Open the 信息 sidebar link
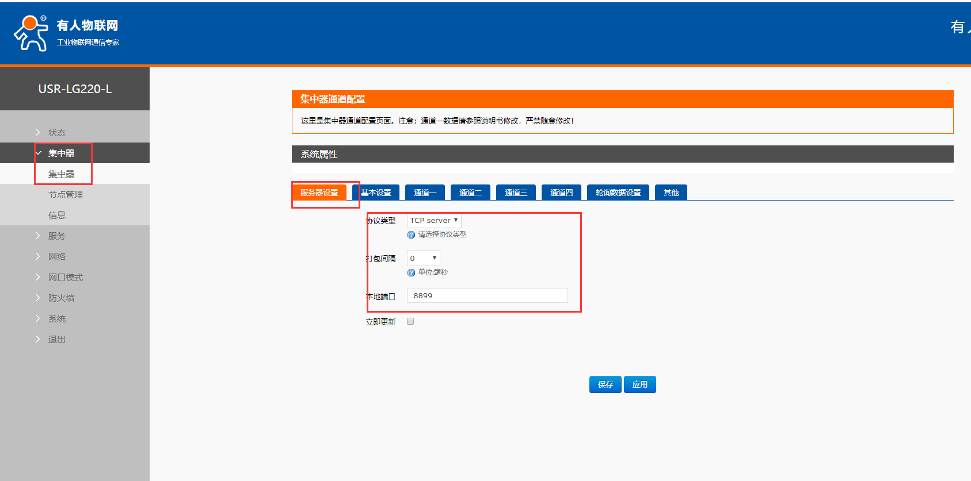The height and width of the screenshot is (481, 971). [56, 215]
